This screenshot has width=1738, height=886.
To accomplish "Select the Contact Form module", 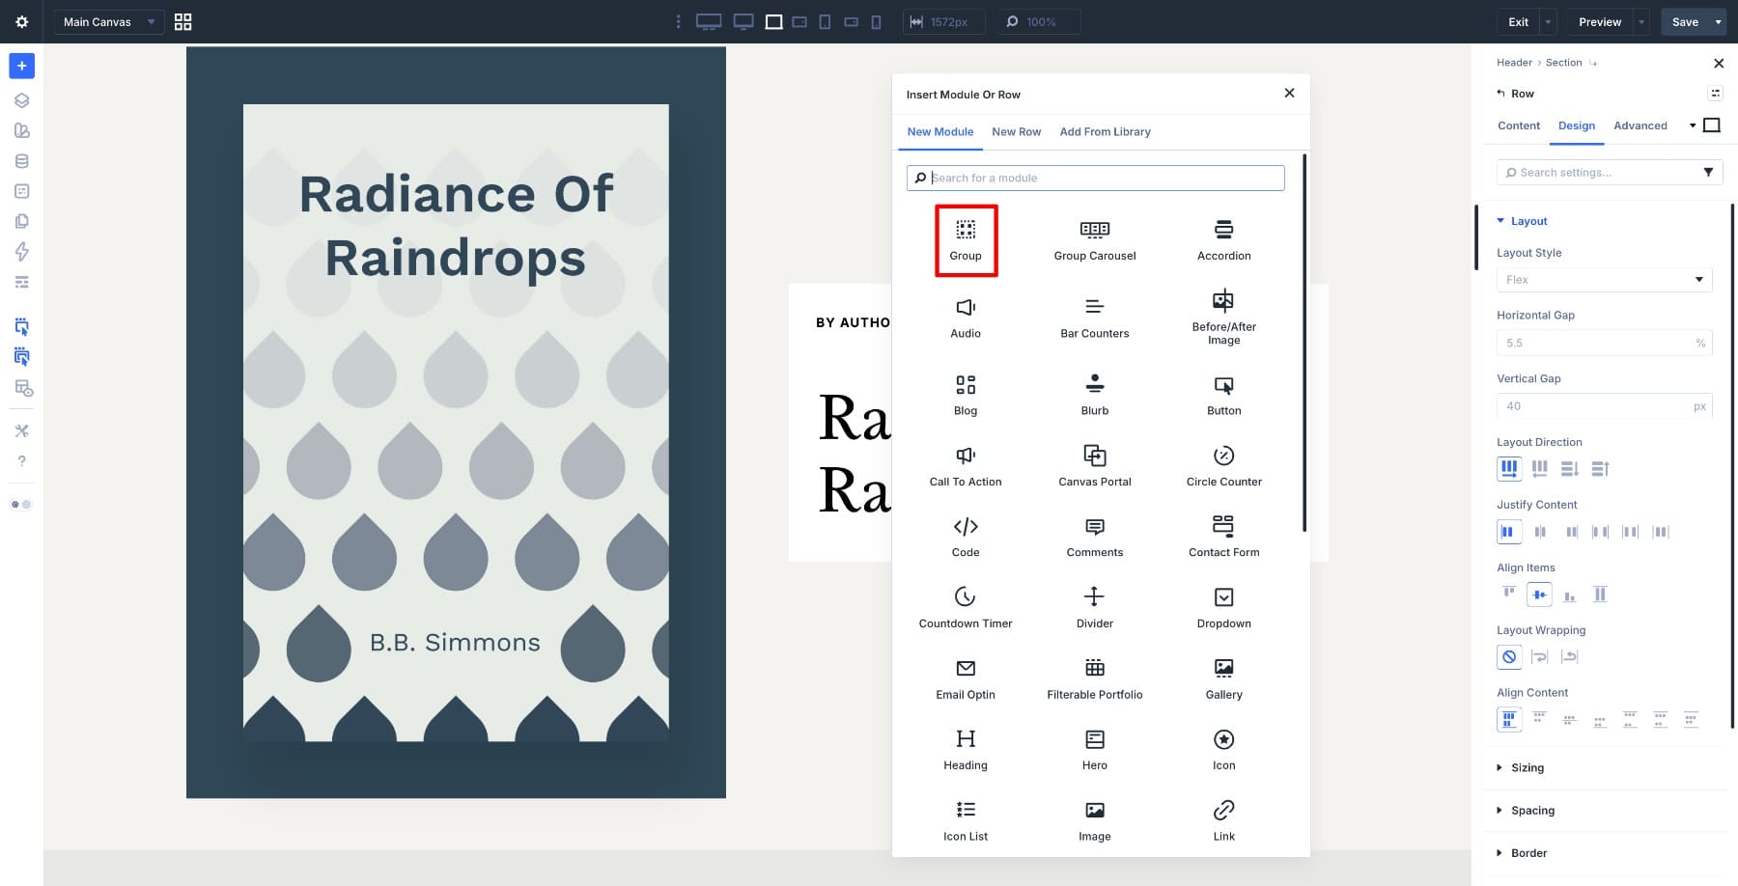I will tap(1223, 536).
